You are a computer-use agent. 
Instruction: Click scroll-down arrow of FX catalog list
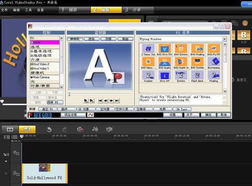[225, 91]
